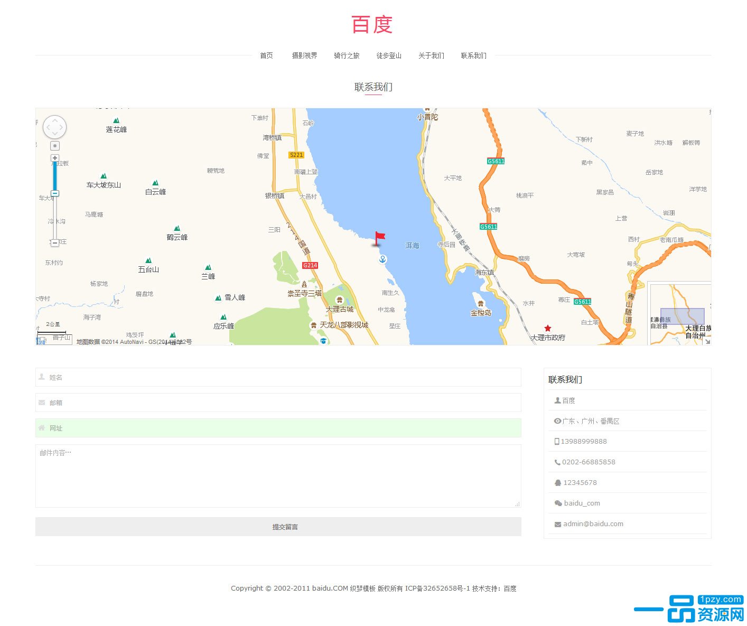
Task: Click the footer copyright text
Action: 373,588
